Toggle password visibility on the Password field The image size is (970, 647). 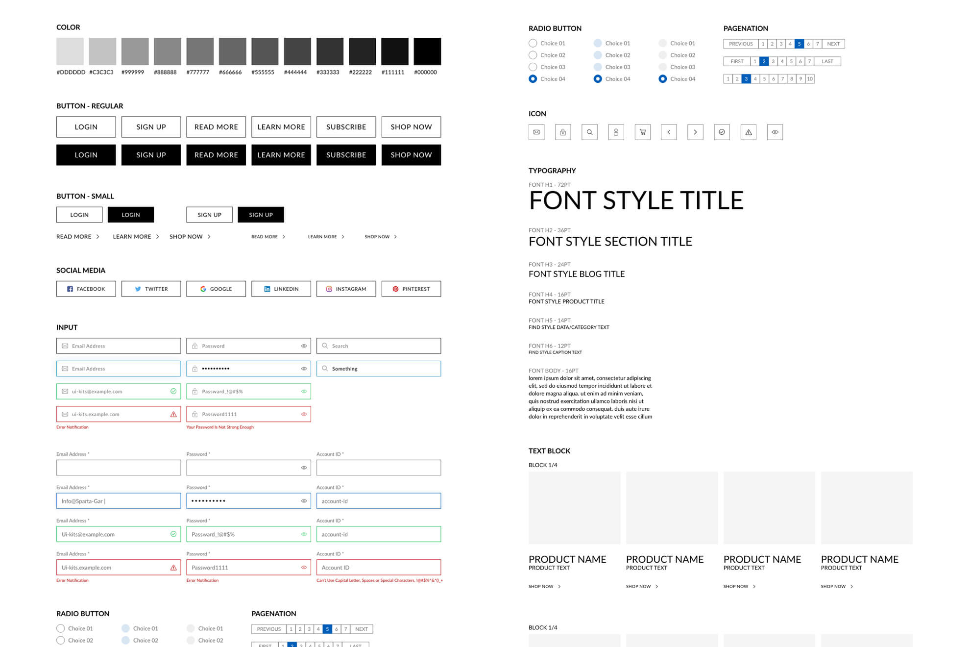point(304,346)
